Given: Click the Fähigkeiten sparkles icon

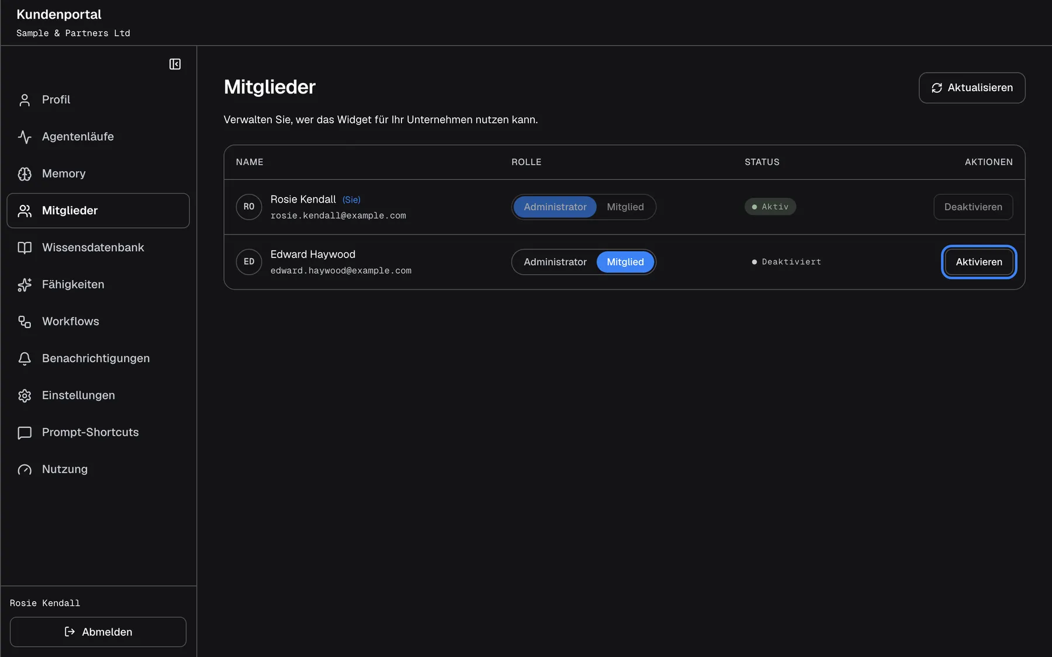Looking at the screenshot, I should (x=25, y=284).
